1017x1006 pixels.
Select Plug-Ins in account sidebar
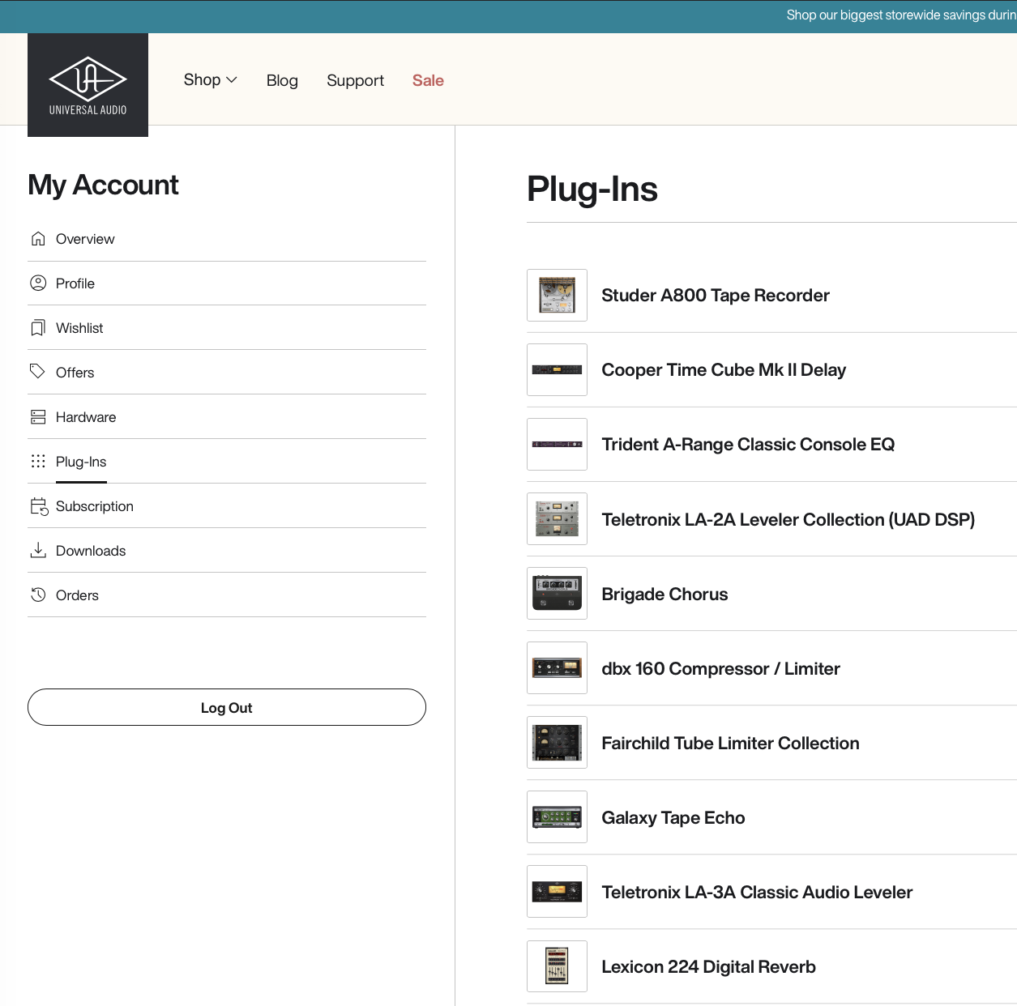[x=81, y=462]
